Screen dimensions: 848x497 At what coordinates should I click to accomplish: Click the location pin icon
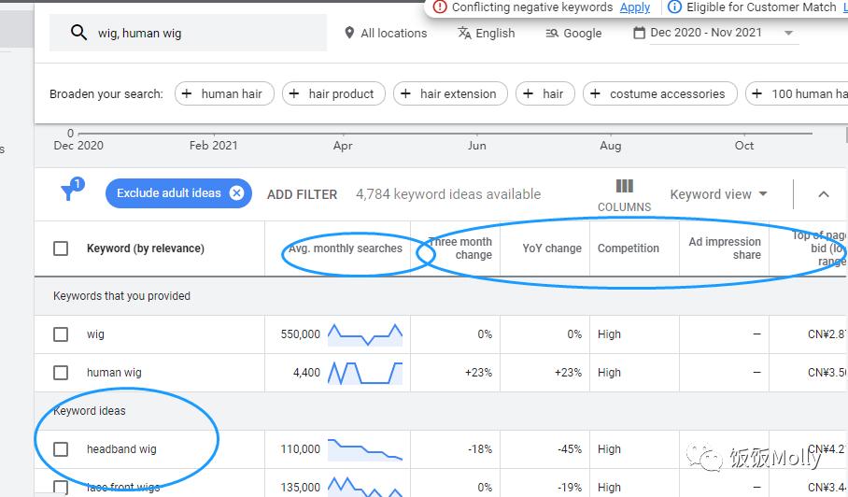(x=349, y=34)
